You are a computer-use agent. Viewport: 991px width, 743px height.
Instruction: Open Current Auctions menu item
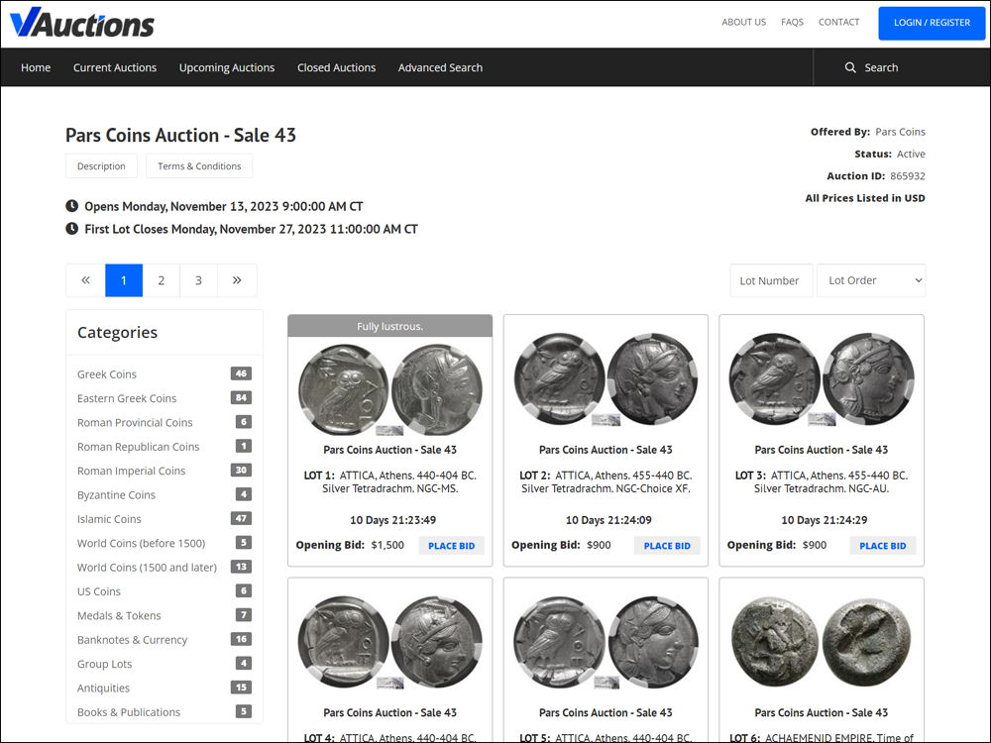click(115, 67)
